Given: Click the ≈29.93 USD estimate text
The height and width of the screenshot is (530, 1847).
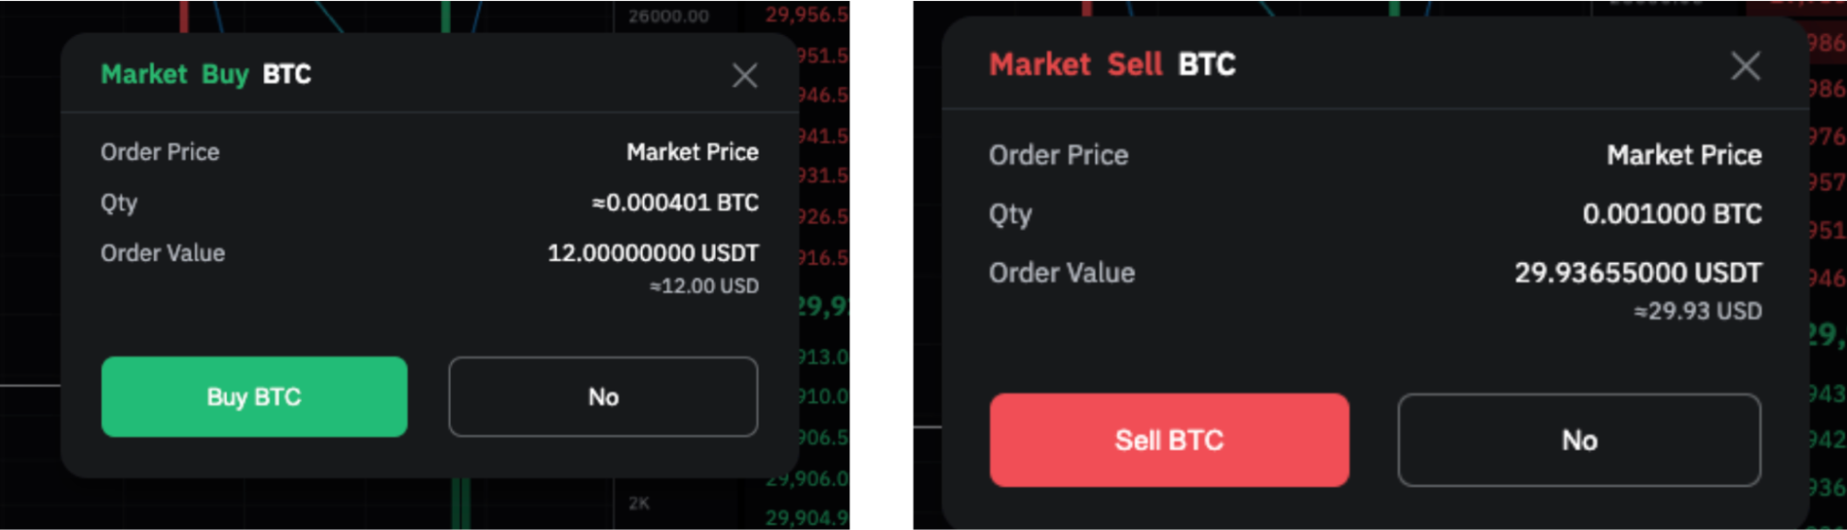Looking at the screenshot, I should (1697, 311).
